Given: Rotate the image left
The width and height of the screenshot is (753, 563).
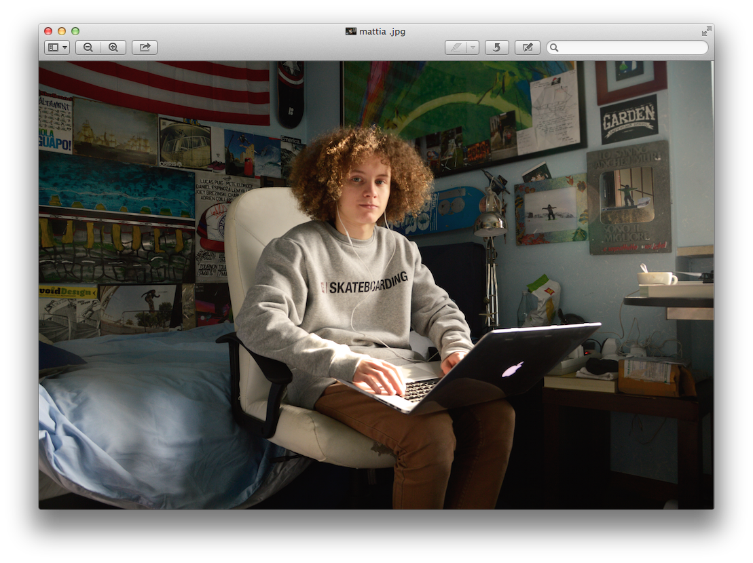Looking at the screenshot, I should point(497,47).
